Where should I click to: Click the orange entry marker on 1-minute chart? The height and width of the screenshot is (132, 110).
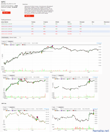pyautogui.click(x=42, y=53)
